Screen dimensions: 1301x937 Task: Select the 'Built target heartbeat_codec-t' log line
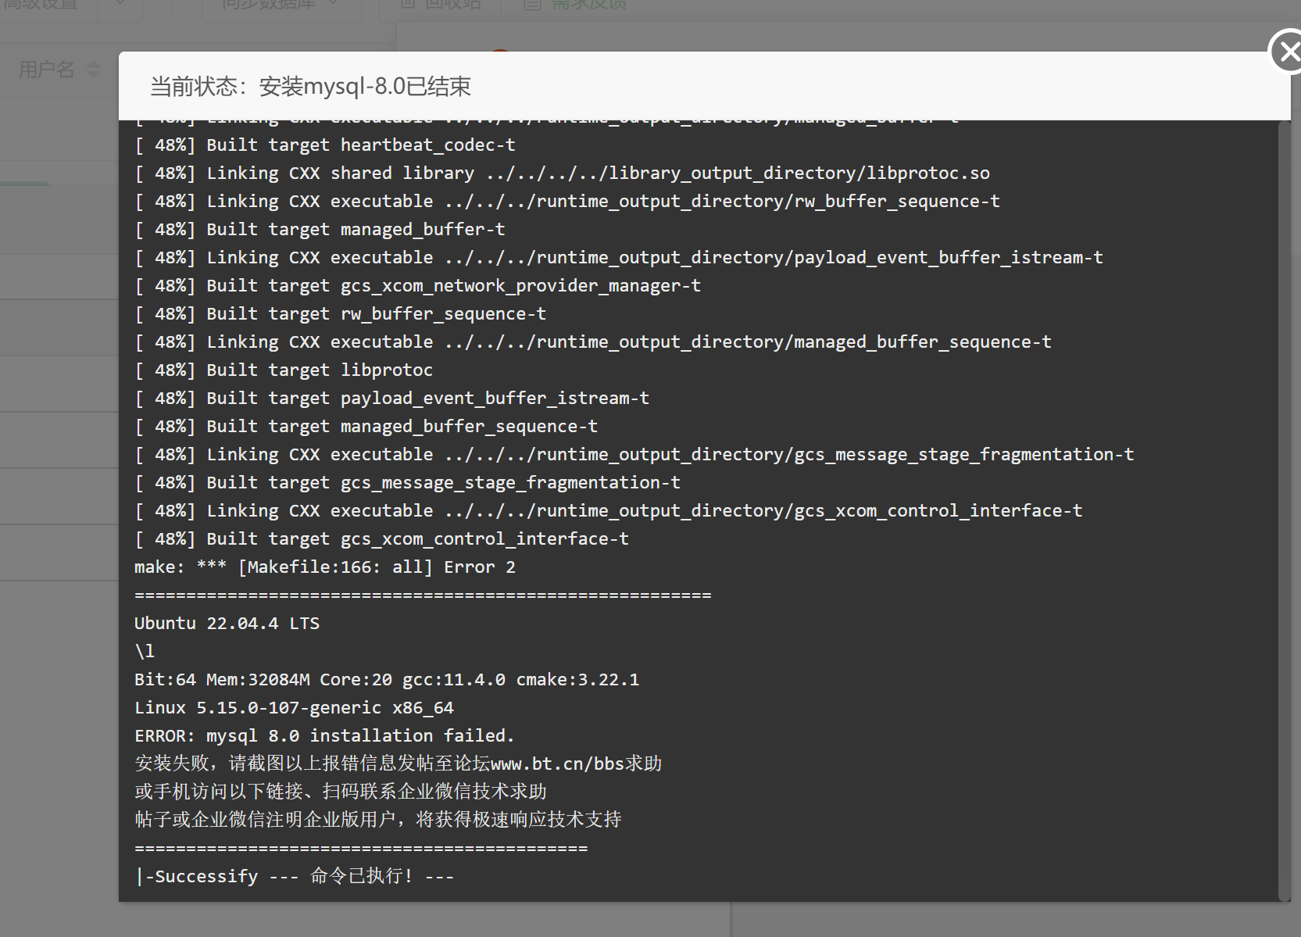point(325,145)
